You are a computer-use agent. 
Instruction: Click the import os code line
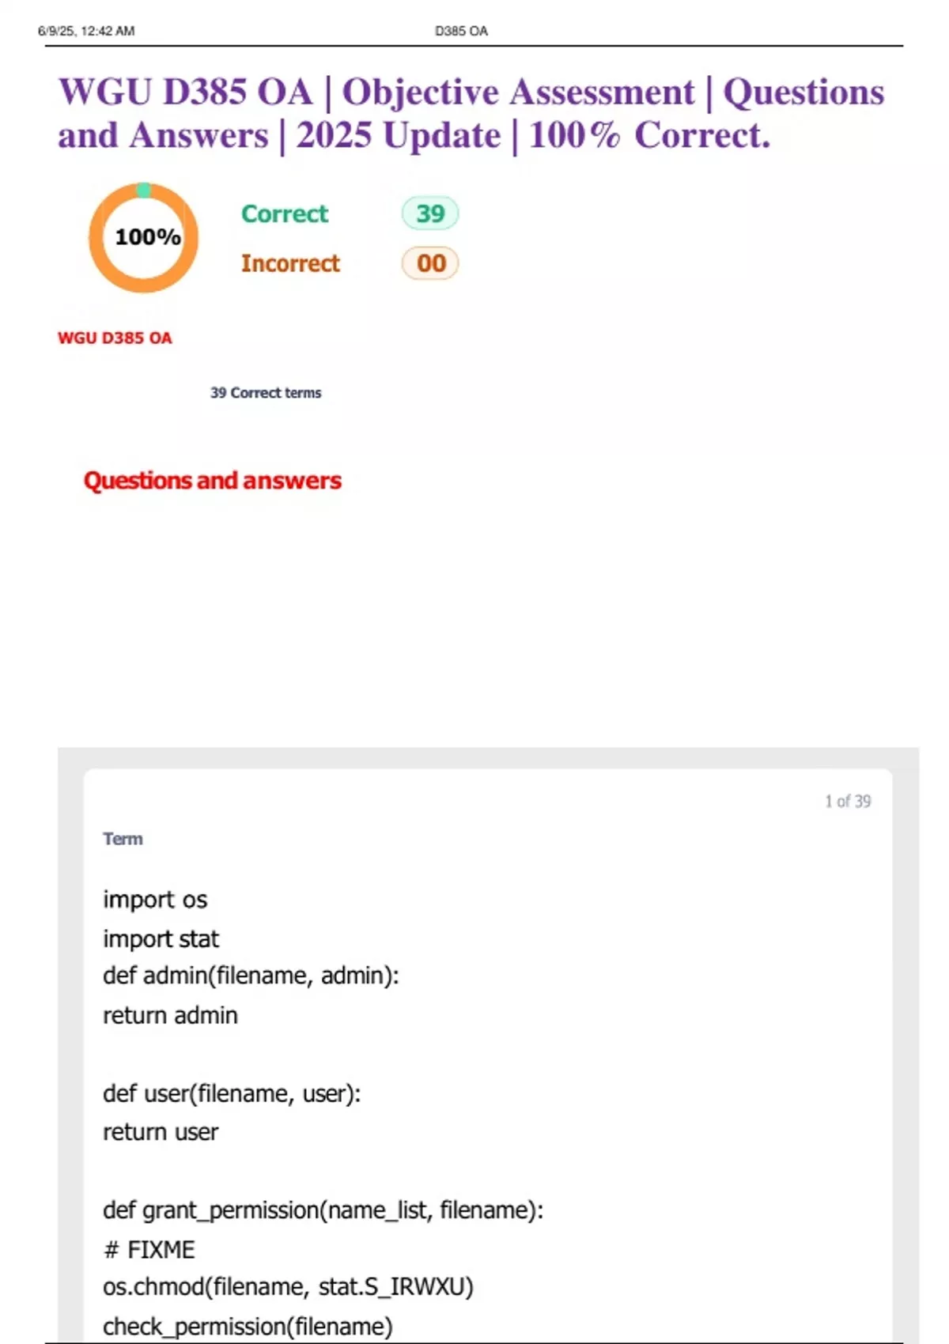pos(155,900)
